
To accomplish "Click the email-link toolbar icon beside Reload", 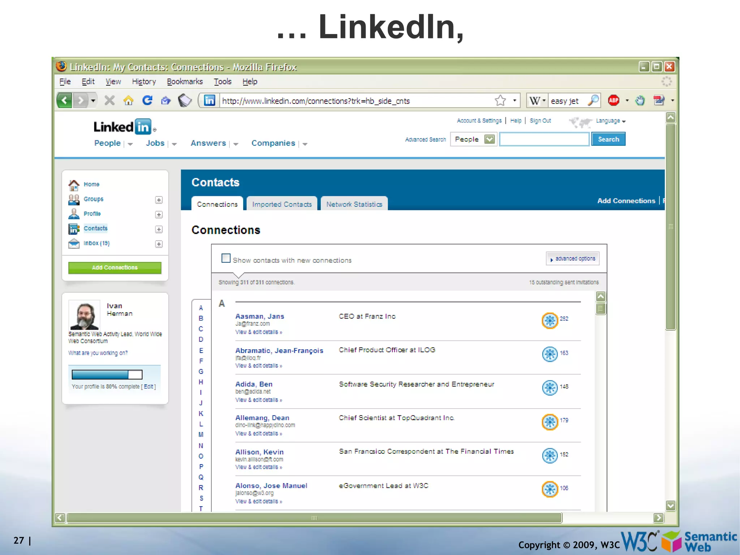I will pos(166,100).
